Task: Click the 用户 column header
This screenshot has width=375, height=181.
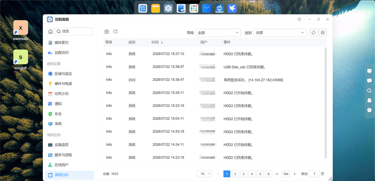Action: pos(204,42)
